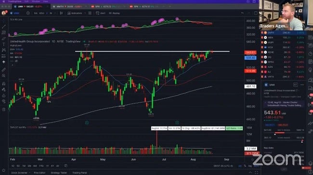
Task: Select the up-arrow icon tool
Action: [x=3, y=62]
